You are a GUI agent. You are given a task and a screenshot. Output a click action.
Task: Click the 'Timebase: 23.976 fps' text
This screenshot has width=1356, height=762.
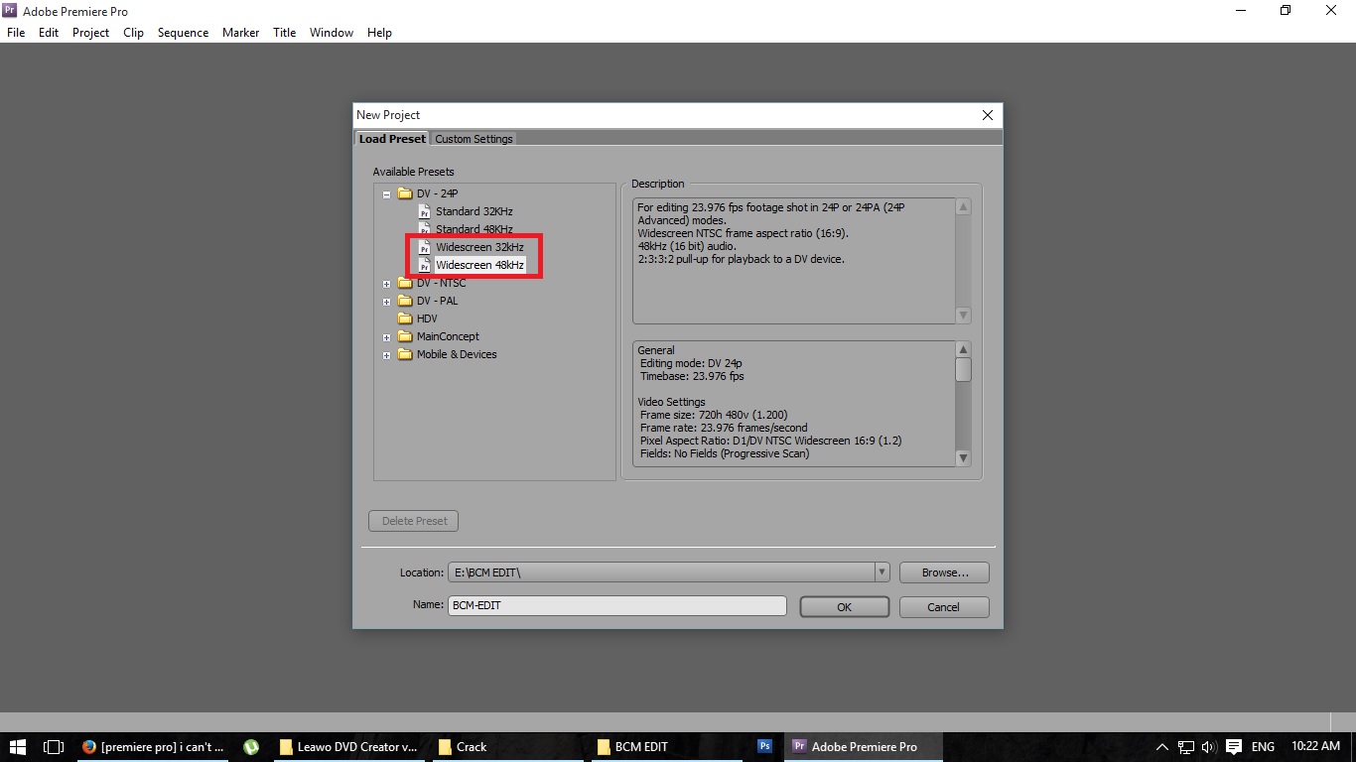pos(692,377)
